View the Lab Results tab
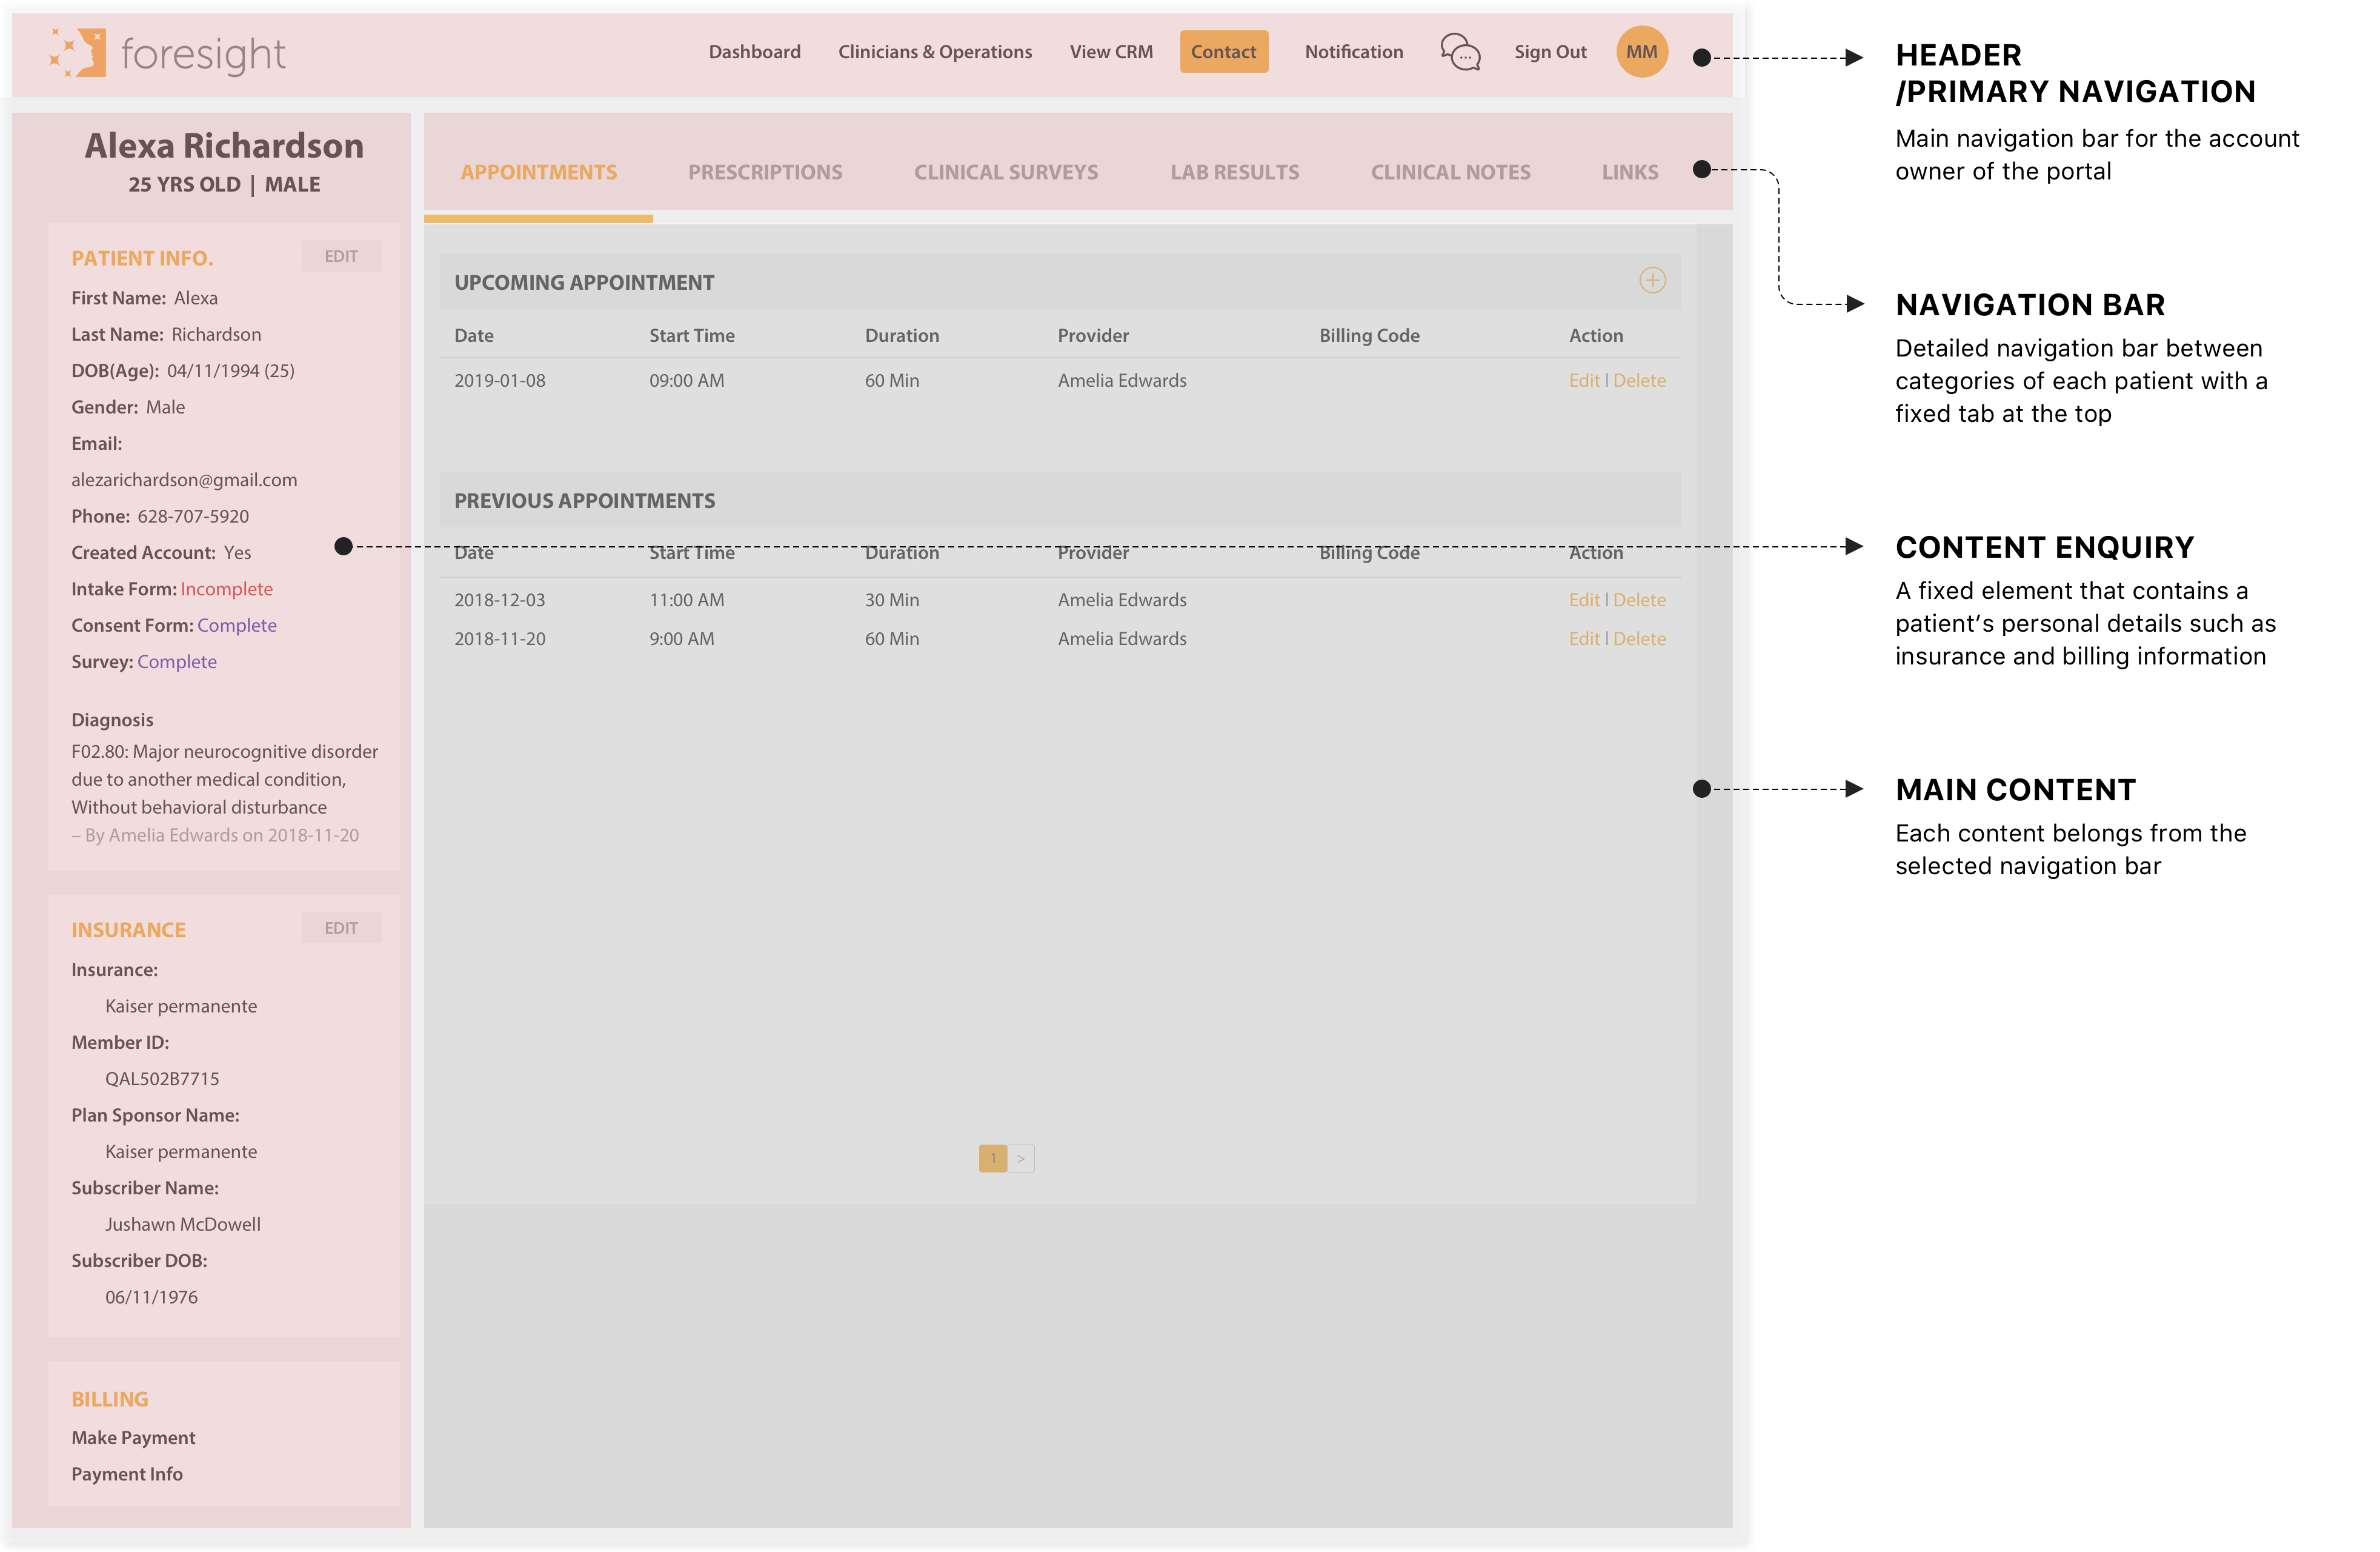The height and width of the screenshot is (1552, 2380). 1236,171
